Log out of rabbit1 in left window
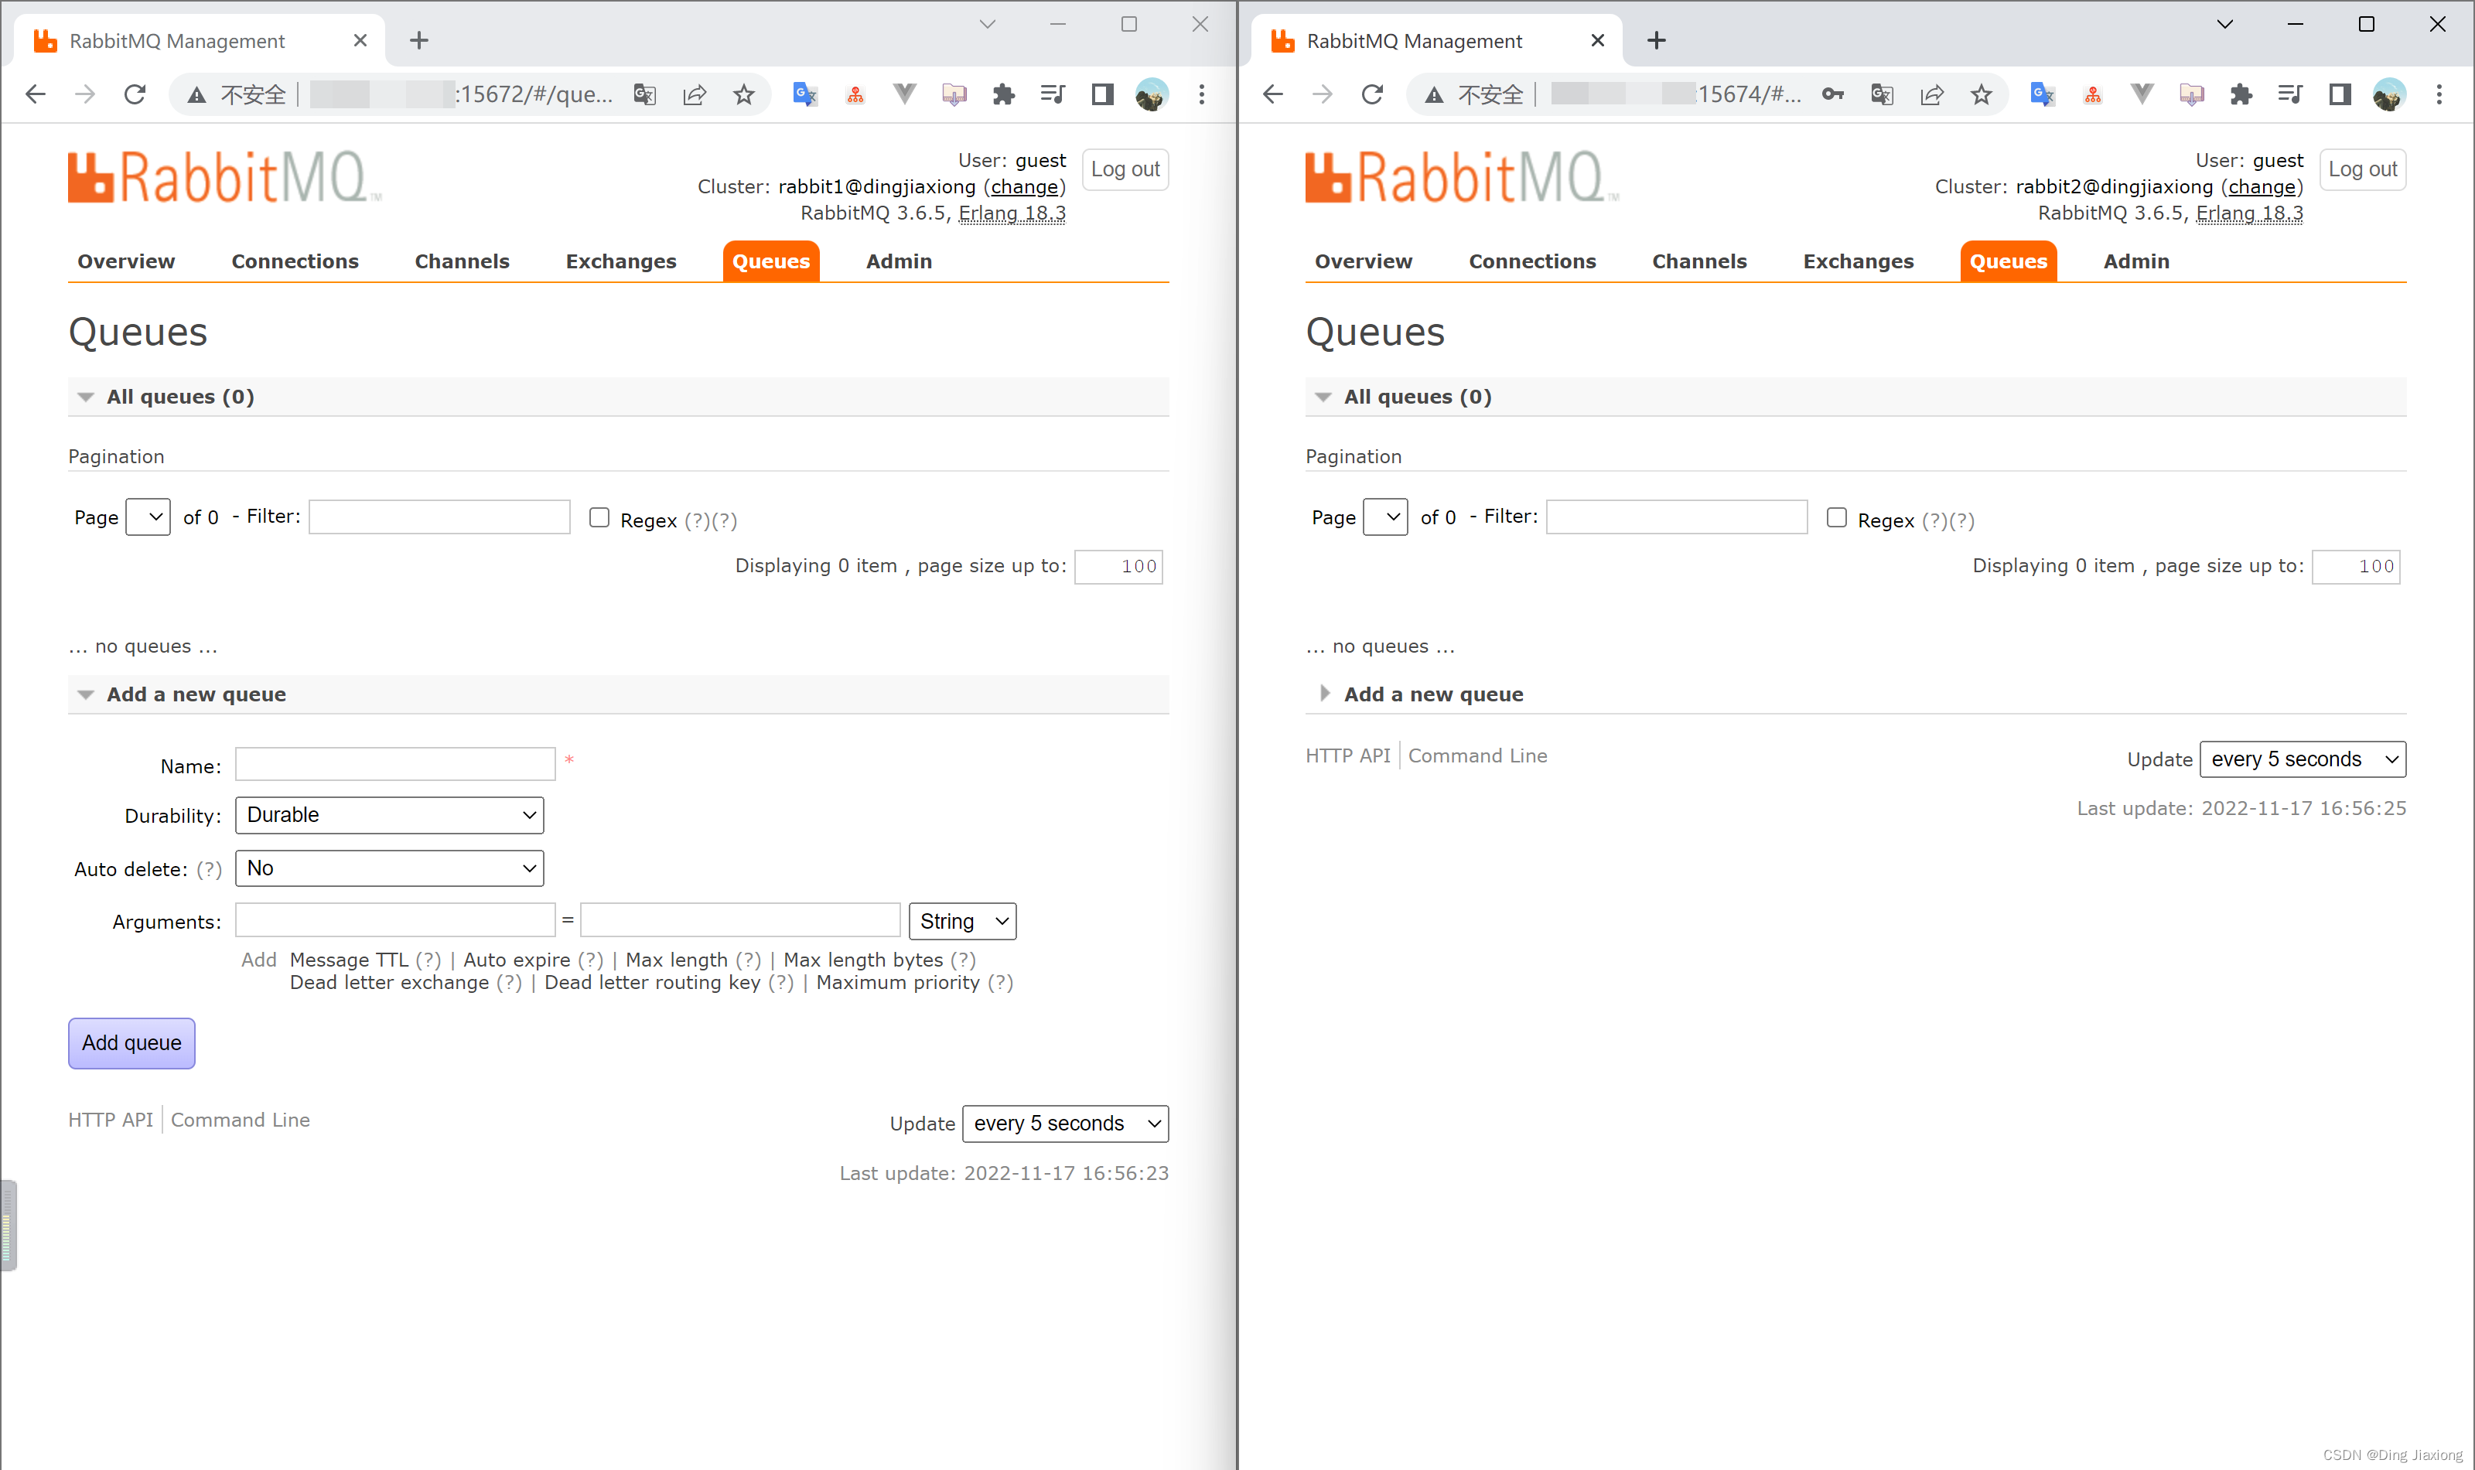The image size is (2475, 1470). [1125, 169]
